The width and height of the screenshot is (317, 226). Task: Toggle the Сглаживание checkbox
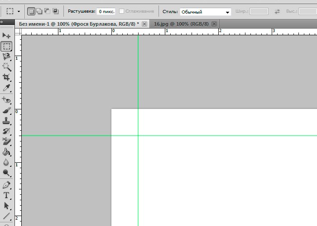point(121,11)
